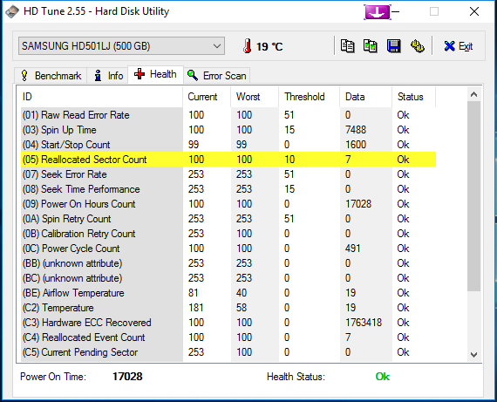Select the Start/Stop Count row

point(228,145)
